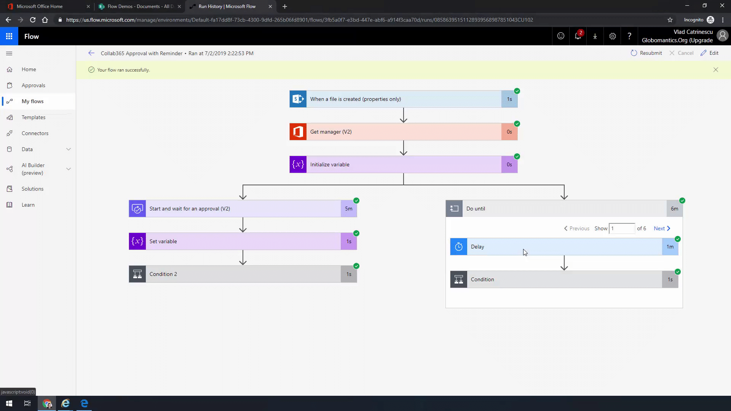This screenshot has height=411, width=731.
Task: Click the feedback smiley icon
Action: 561,36
